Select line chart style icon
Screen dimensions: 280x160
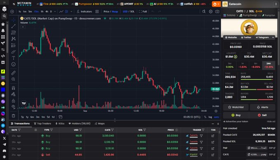tap(61, 12)
